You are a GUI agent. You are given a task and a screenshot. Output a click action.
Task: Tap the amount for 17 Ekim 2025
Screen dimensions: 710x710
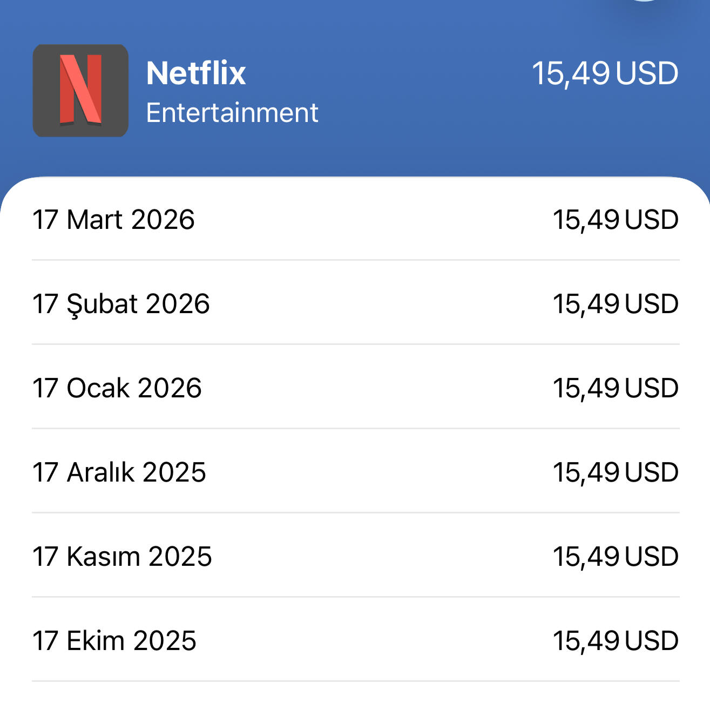(x=616, y=641)
